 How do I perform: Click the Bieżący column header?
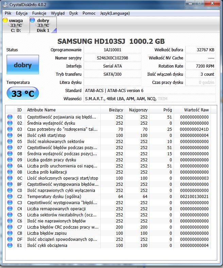(113, 110)
